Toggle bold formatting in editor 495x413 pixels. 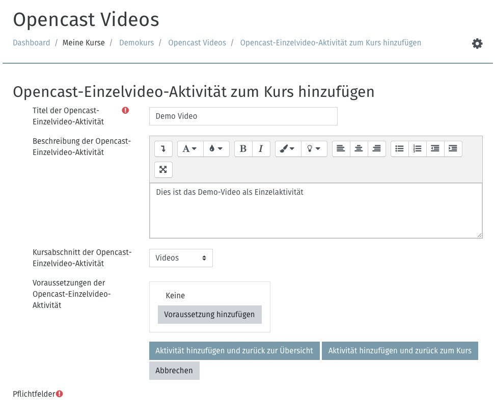click(243, 148)
